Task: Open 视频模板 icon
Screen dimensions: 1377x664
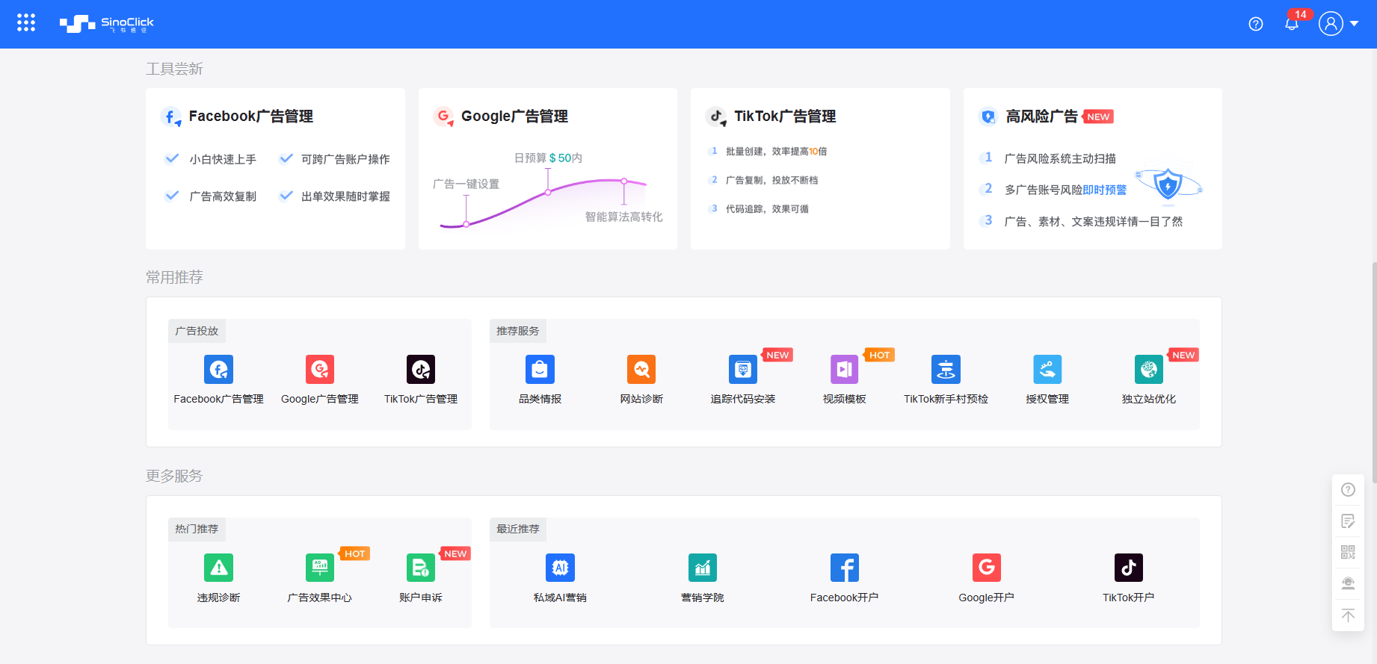Action: [x=845, y=369]
